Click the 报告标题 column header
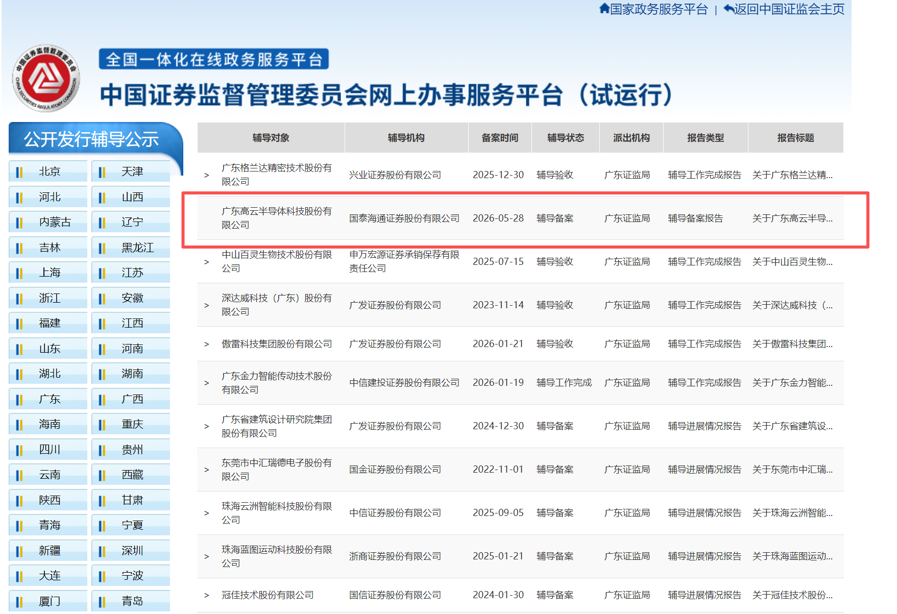The height and width of the screenshot is (614, 897). pyautogui.click(x=795, y=138)
